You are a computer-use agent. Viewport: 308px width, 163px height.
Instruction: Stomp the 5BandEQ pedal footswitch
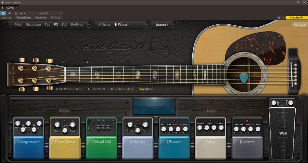(x=101, y=148)
